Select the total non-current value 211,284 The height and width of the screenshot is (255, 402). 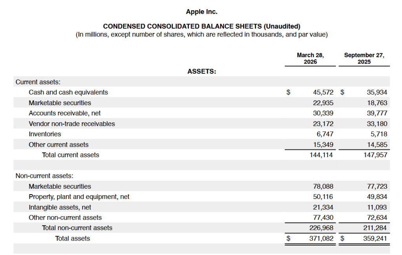(375, 228)
